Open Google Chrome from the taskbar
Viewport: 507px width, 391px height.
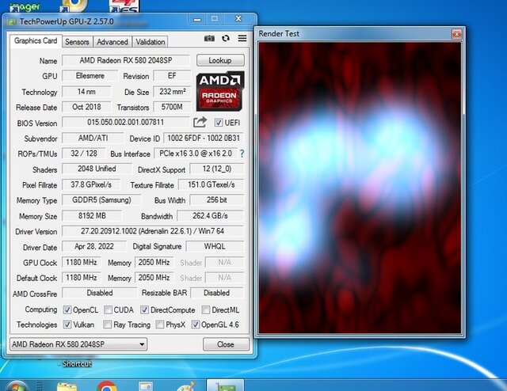107,385
